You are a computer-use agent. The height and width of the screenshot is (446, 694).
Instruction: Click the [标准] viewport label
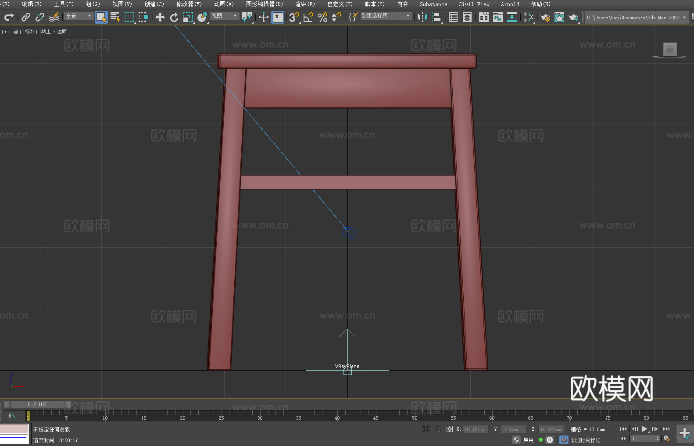(30, 32)
